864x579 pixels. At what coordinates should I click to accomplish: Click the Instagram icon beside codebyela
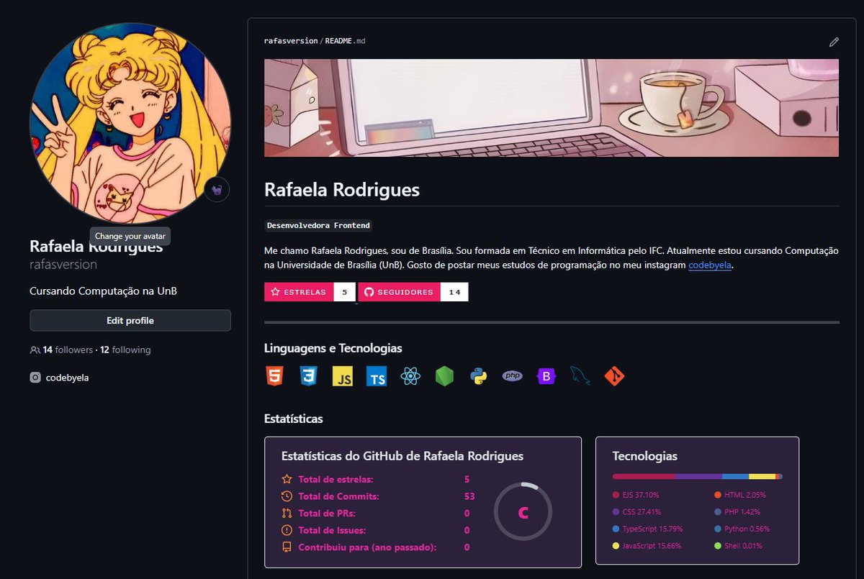pyautogui.click(x=35, y=378)
